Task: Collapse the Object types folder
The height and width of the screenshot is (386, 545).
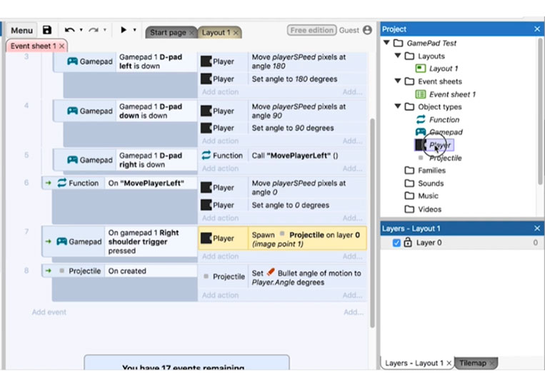Action: tap(398, 106)
